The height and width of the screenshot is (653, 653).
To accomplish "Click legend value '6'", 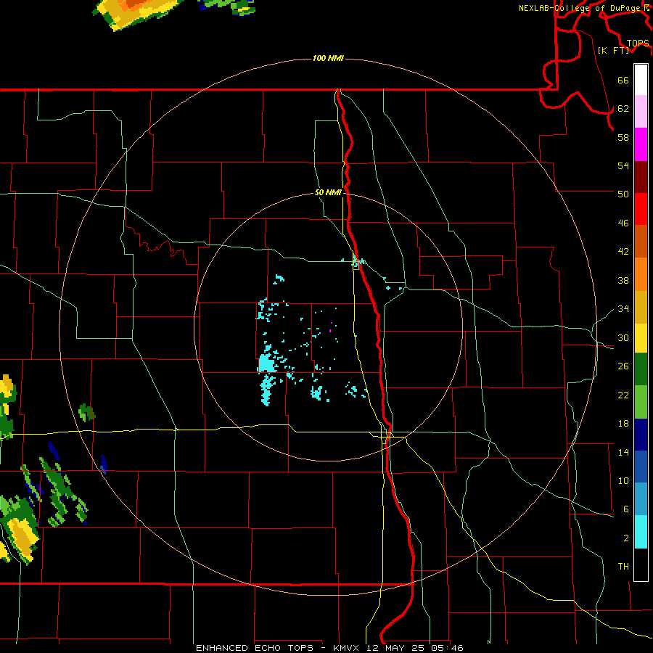I will tap(626, 509).
